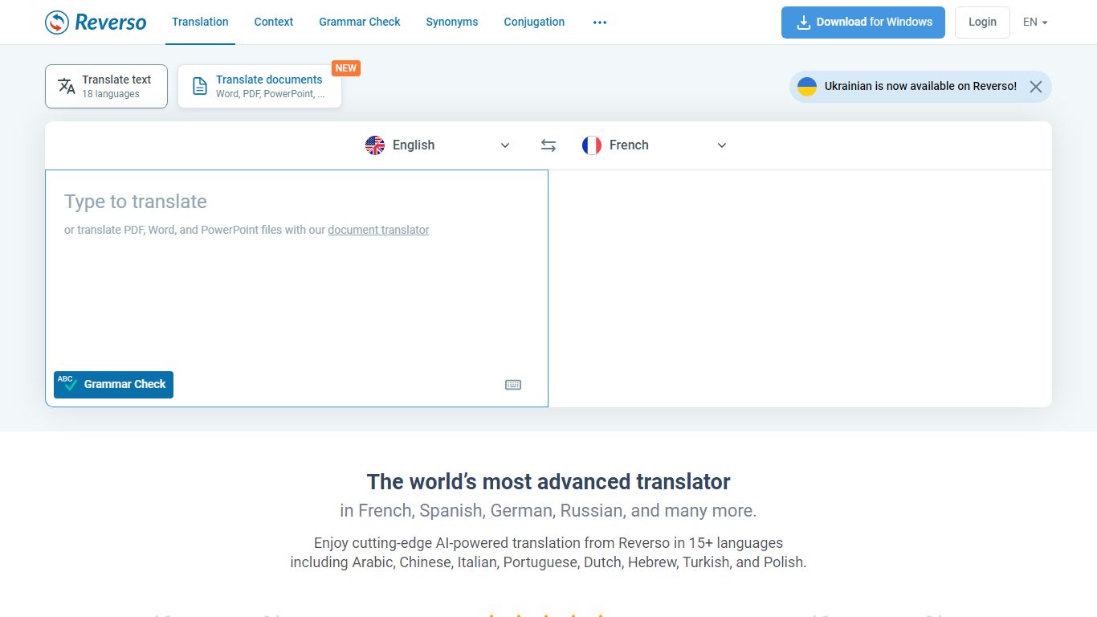Click the 'Ukrainian is now available on Reverso!' text
The width and height of the screenshot is (1097, 617).
[x=920, y=86]
